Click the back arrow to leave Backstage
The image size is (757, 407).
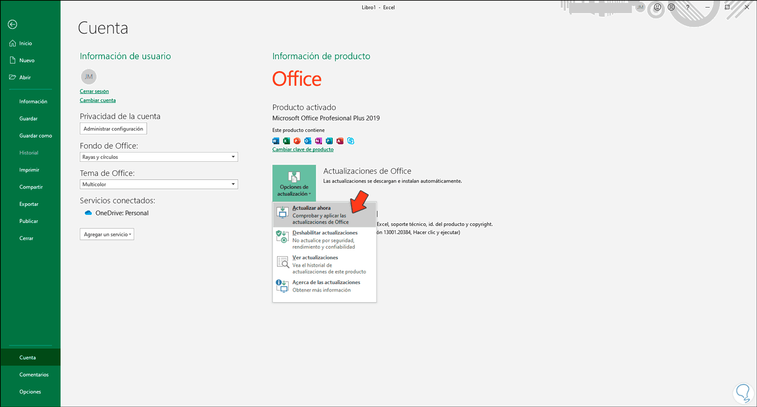coord(13,24)
